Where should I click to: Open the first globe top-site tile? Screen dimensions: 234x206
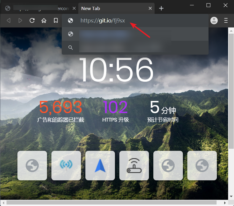[32, 165]
